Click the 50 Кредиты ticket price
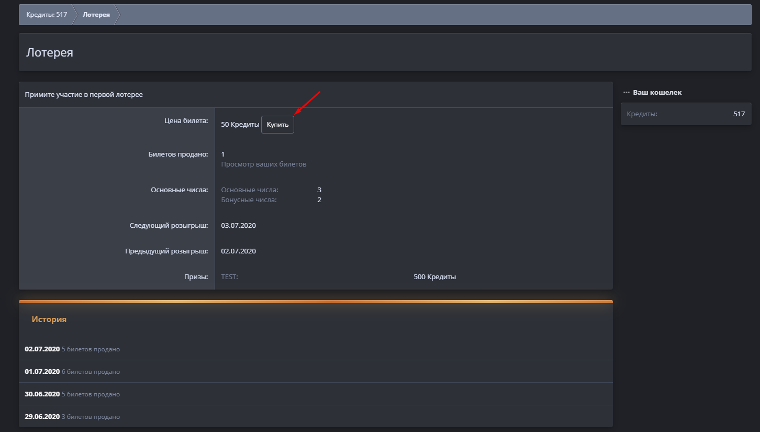760x432 pixels. [240, 125]
